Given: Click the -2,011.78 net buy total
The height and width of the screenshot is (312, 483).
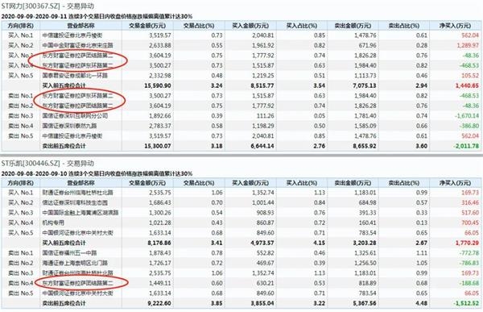Looking at the screenshot, I should [466, 146].
